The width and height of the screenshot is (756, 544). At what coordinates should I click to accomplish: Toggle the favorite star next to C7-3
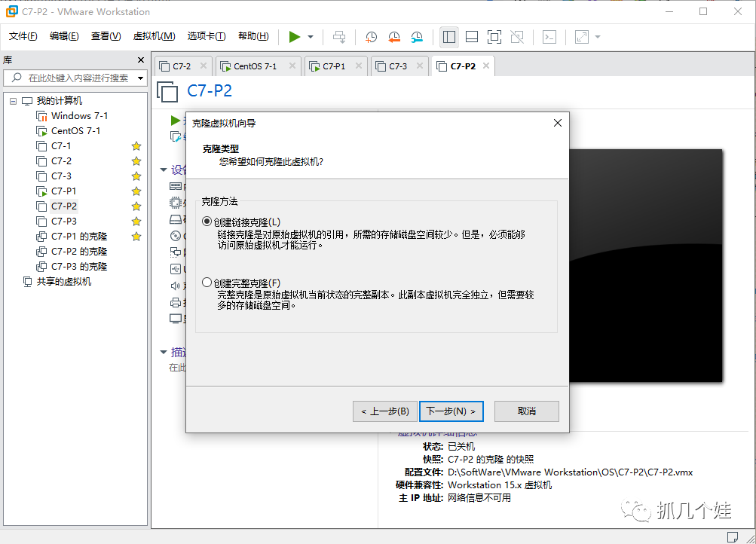tap(136, 176)
